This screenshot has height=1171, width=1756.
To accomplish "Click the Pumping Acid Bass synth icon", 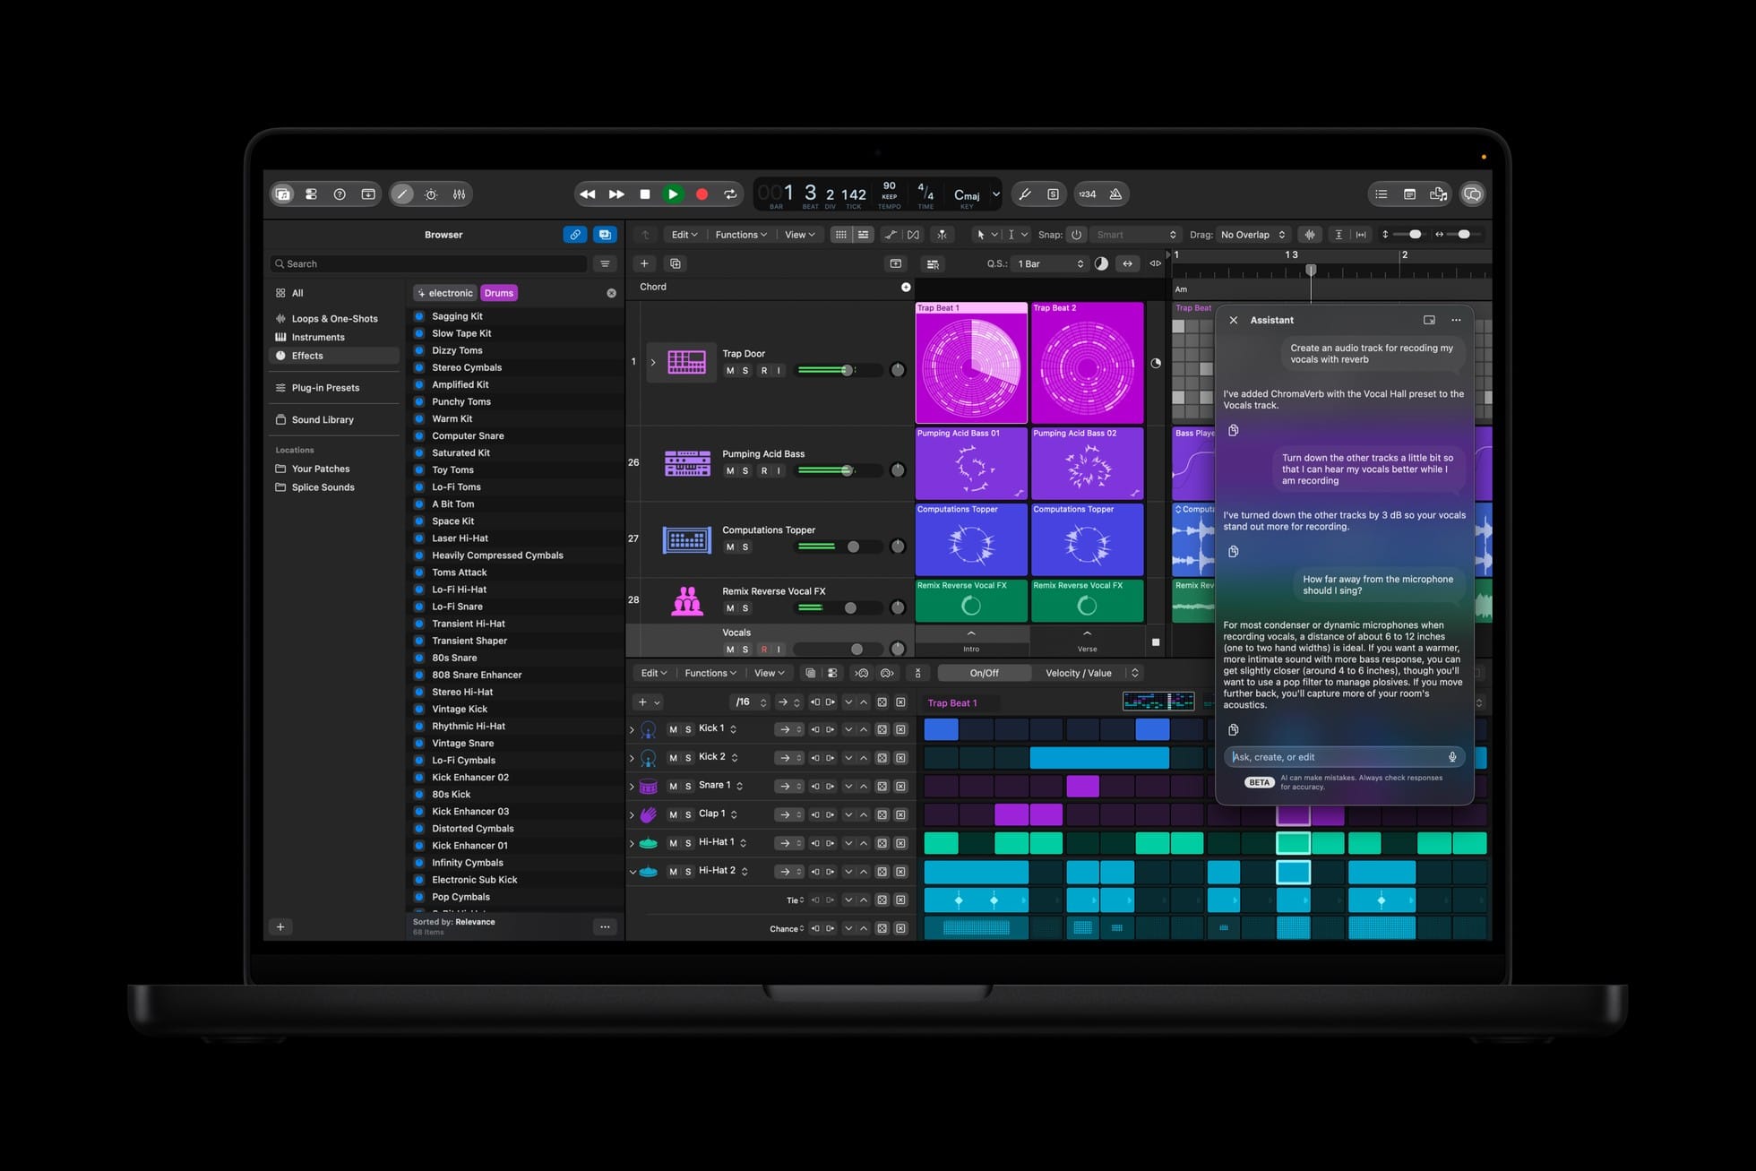I will (x=687, y=463).
